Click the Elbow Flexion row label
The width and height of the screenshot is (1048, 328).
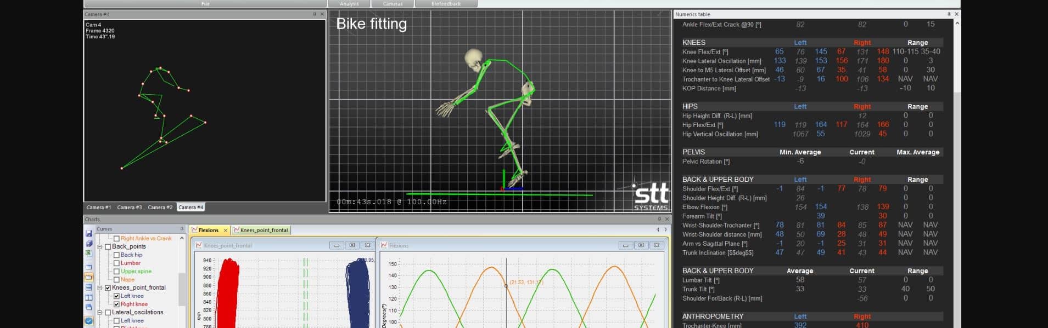coord(704,208)
